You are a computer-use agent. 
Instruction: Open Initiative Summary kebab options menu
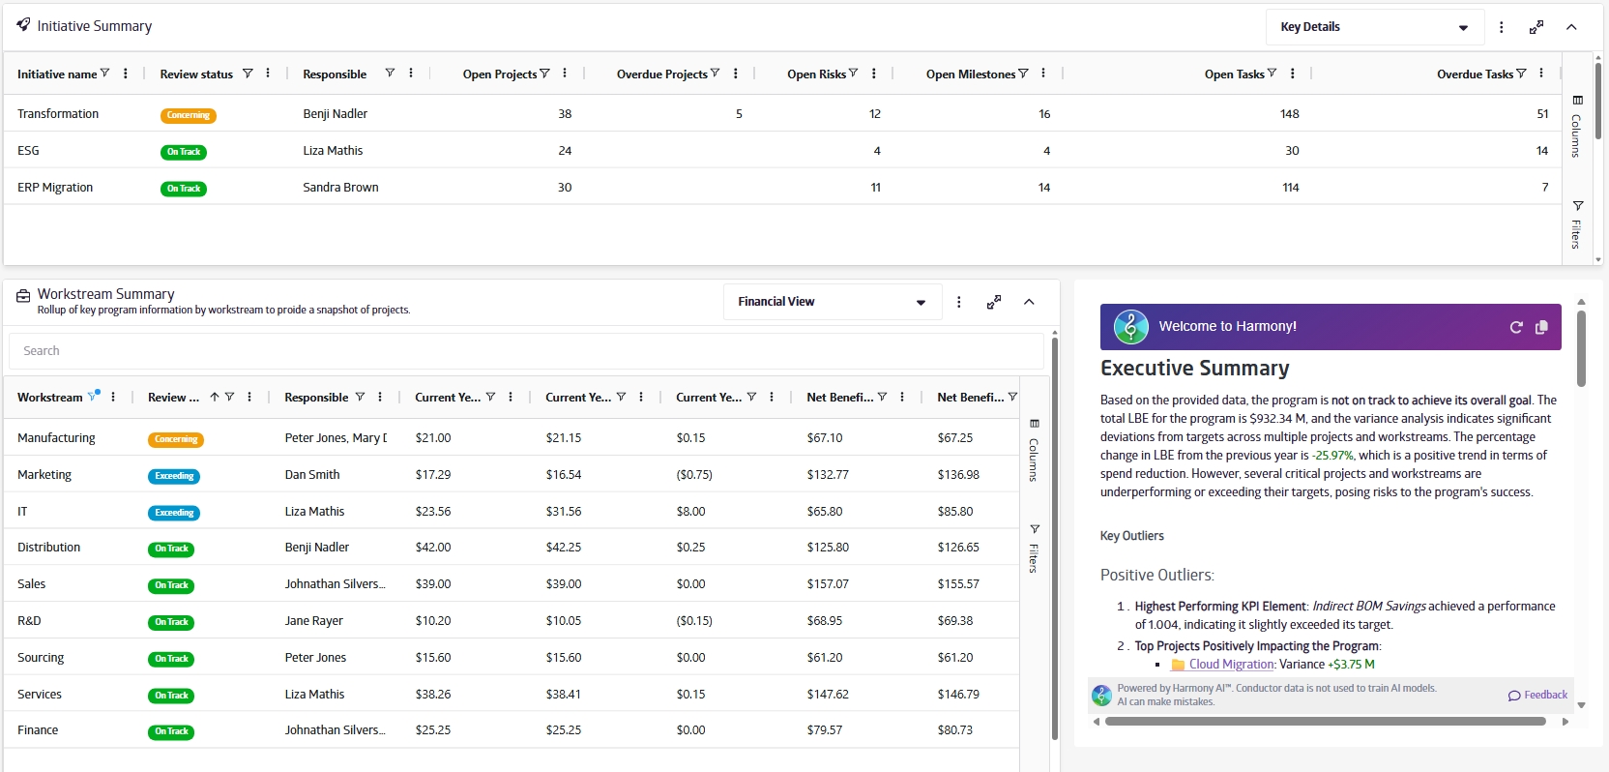1501,27
